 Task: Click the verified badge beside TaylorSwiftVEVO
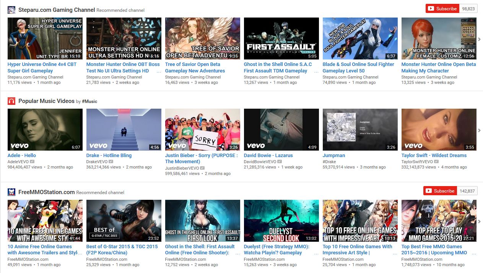click(x=436, y=162)
